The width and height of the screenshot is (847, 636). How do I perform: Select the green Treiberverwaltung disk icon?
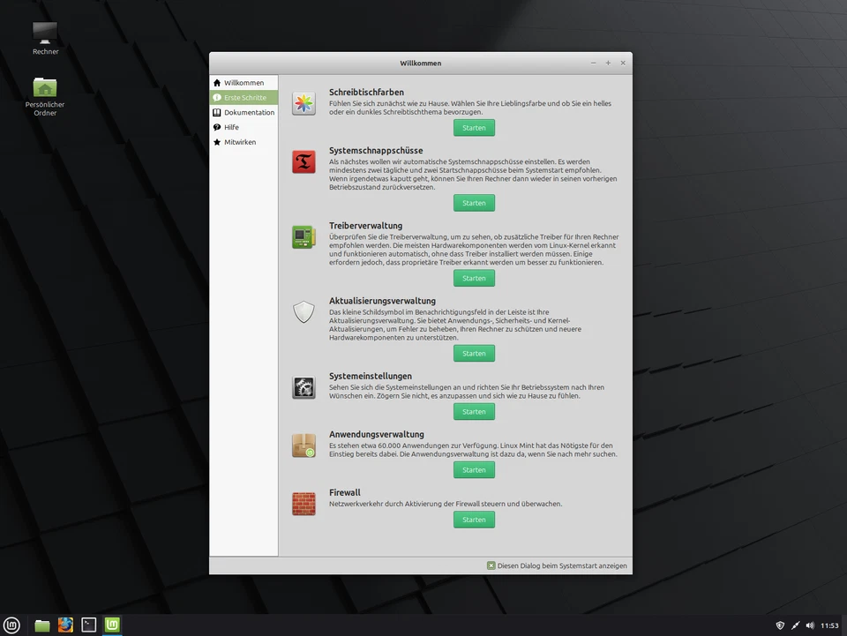click(x=304, y=236)
